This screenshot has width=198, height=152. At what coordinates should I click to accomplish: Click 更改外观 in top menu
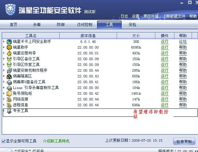tap(151, 16)
